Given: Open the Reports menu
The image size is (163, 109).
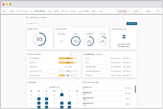Looking at the screenshot, I should [x=73, y=11].
